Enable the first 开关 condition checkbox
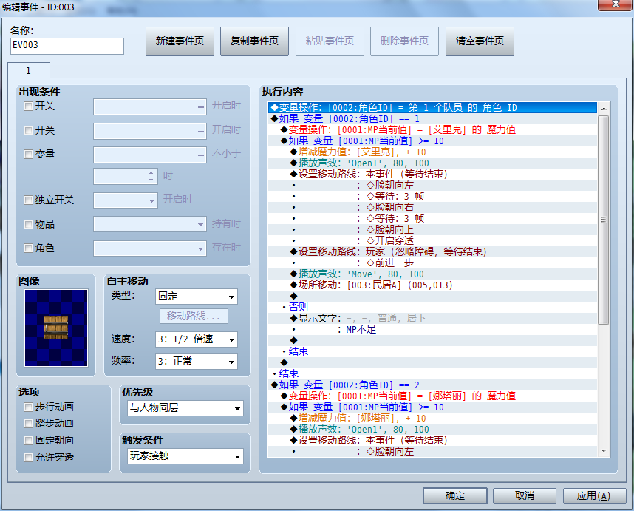 [28, 106]
